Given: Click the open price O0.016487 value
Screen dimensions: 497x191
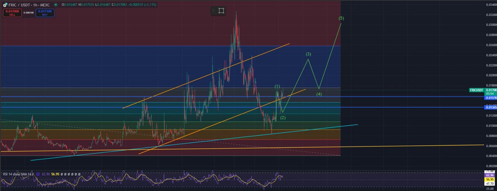Looking at the screenshot, I should point(70,4).
